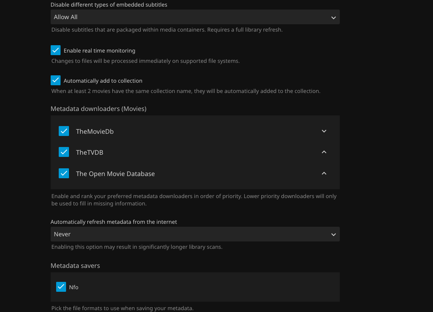This screenshot has height=312, width=433.
Task: Uncheck the Nfo metadata saver
Action: coord(61,287)
